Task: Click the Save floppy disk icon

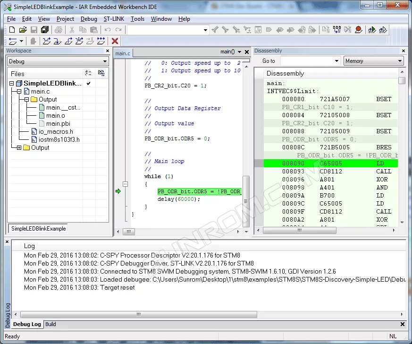Action: click(x=34, y=30)
